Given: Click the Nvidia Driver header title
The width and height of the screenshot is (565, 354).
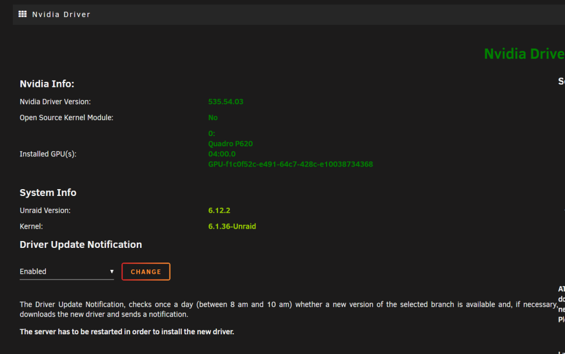Looking at the screenshot, I should point(61,15).
